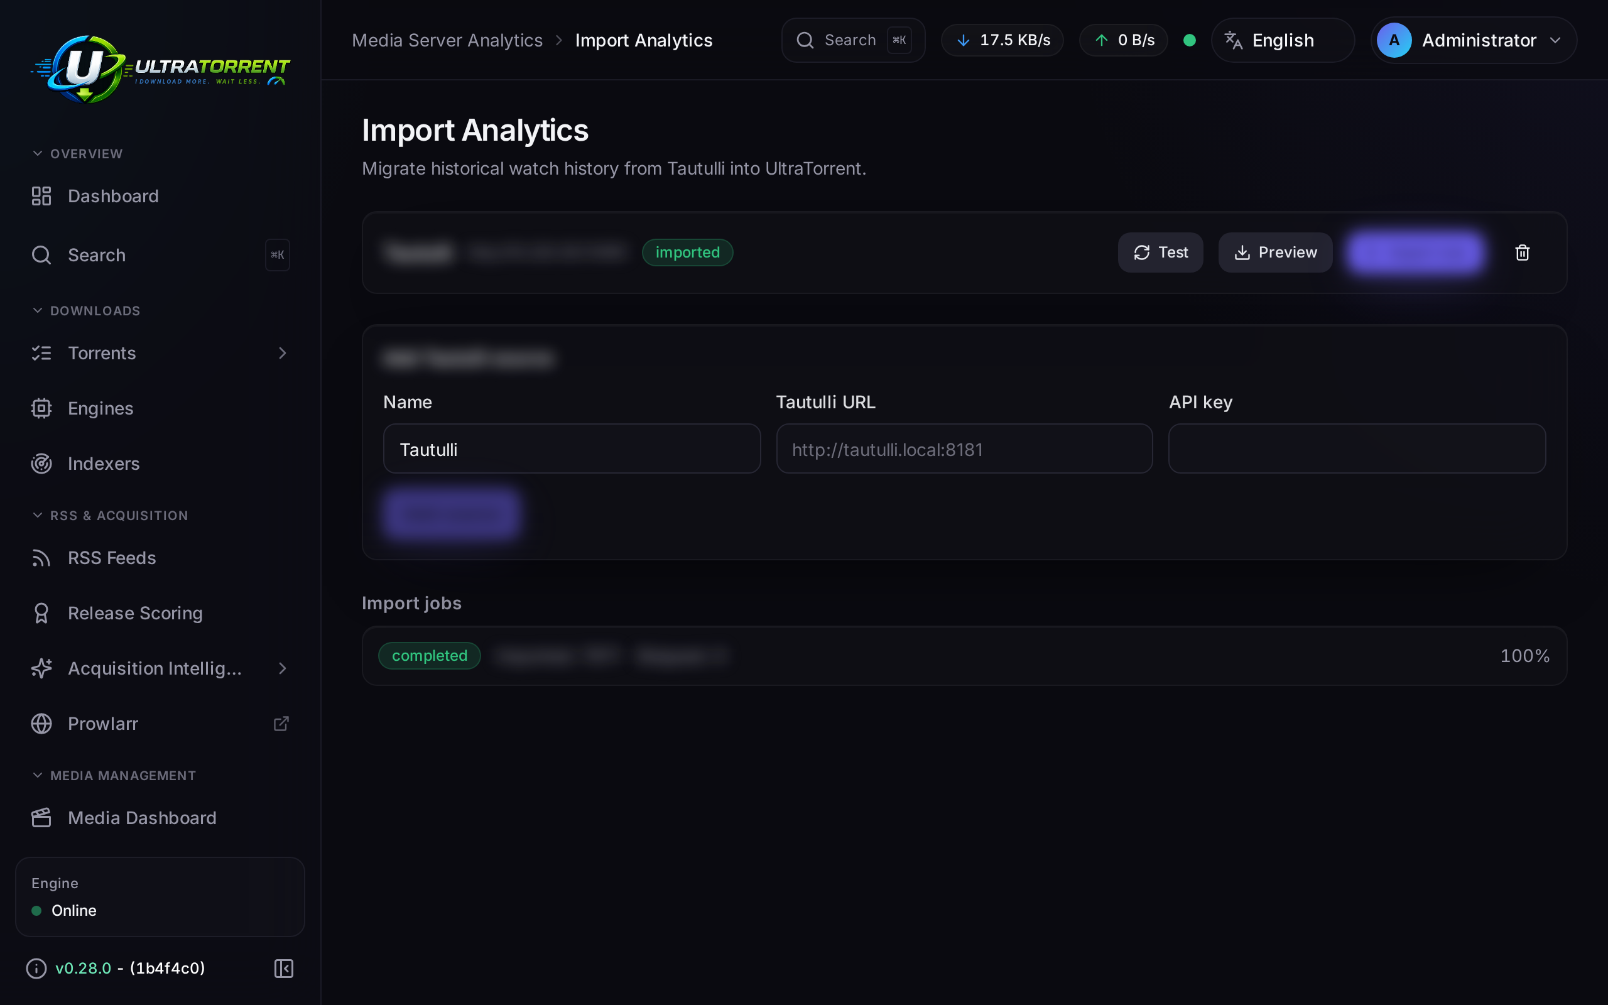
Task: Collapse the Media Management section
Action: (x=114, y=775)
